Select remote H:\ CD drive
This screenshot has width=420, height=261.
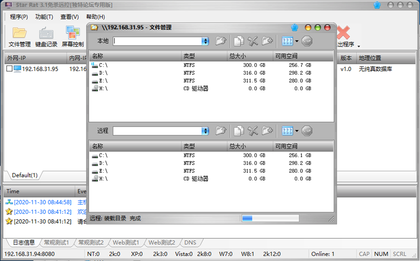click(x=211, y=179)
